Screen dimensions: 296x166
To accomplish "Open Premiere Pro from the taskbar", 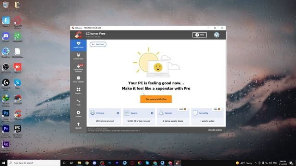I will tap(117, 163).
